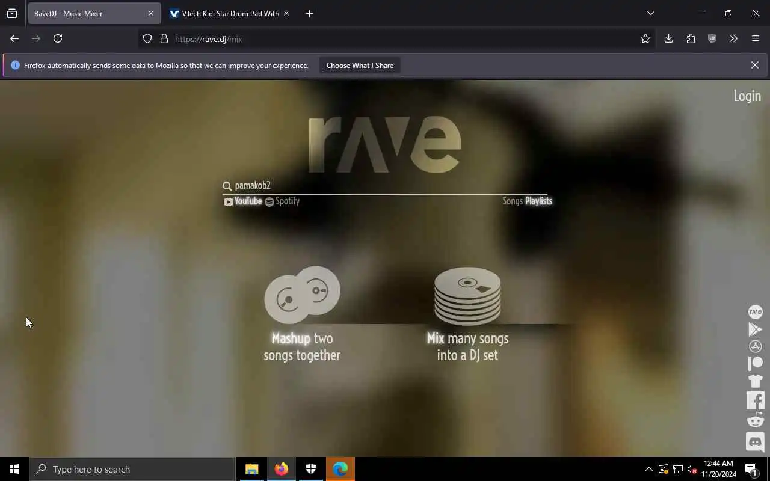The width and height of the screenshot is (770, 481).
Task: Switch search mode to Playlists
Action: coord(538,201)
